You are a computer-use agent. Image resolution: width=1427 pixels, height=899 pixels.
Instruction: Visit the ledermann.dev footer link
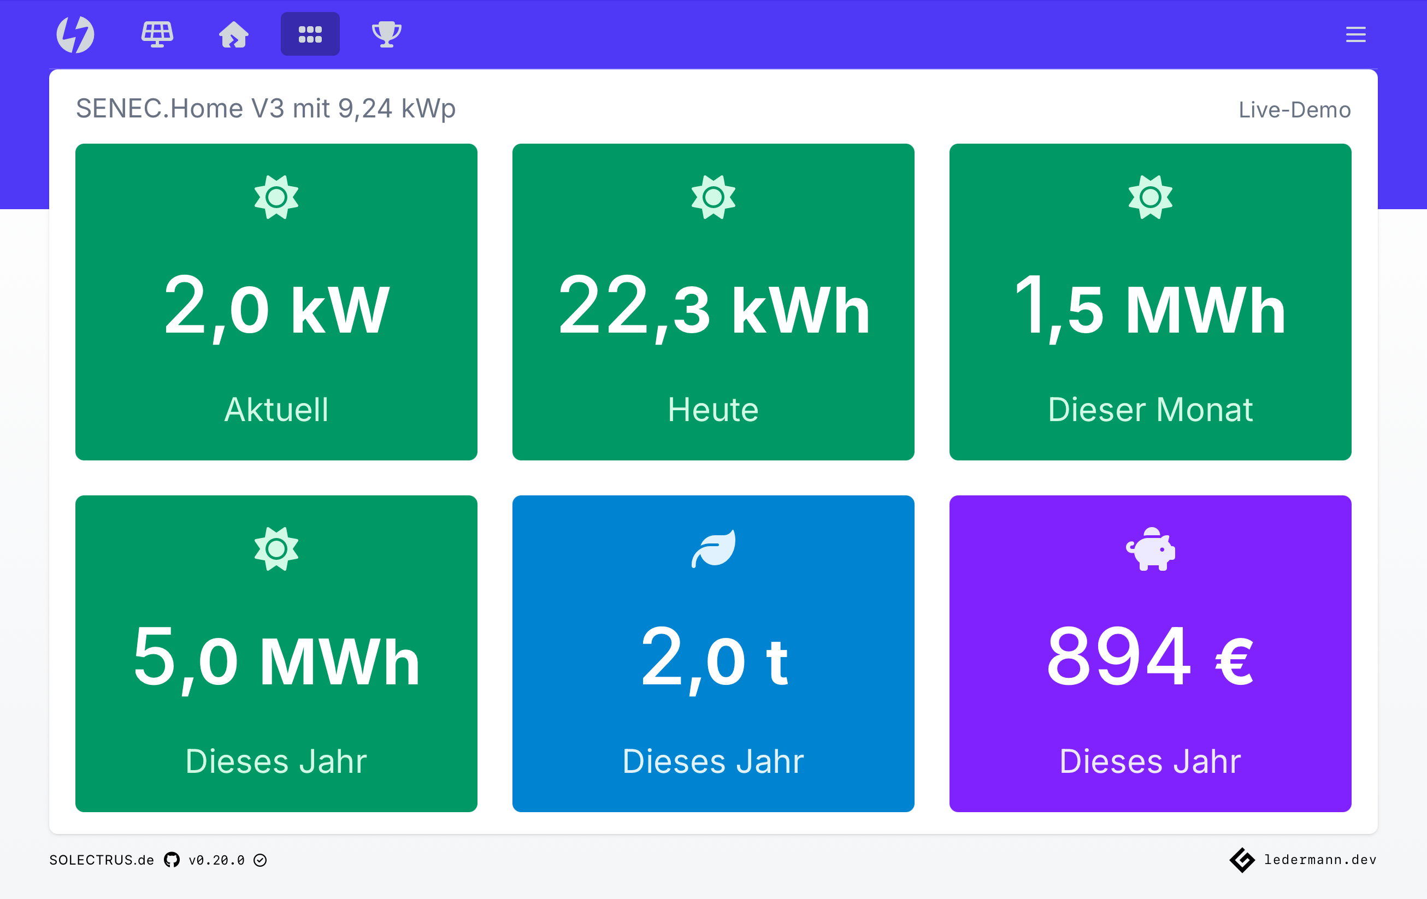point(1320,860)
